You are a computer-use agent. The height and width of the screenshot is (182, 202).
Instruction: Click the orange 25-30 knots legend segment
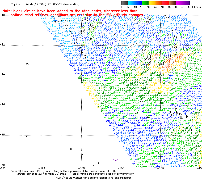(159, 3)
